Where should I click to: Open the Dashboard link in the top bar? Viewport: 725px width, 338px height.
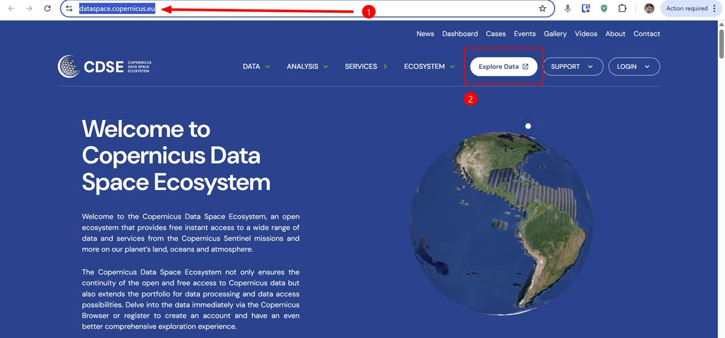[460, 34]
